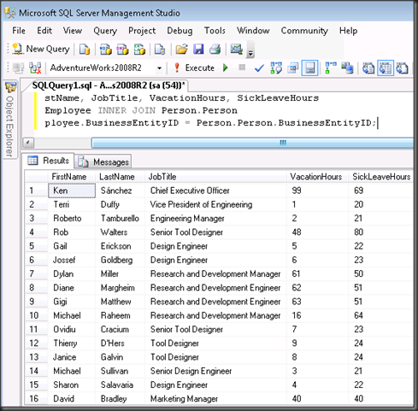Click the FirstName column header
The width and height of the screenshot is (418, 411).
click(71, 177)
